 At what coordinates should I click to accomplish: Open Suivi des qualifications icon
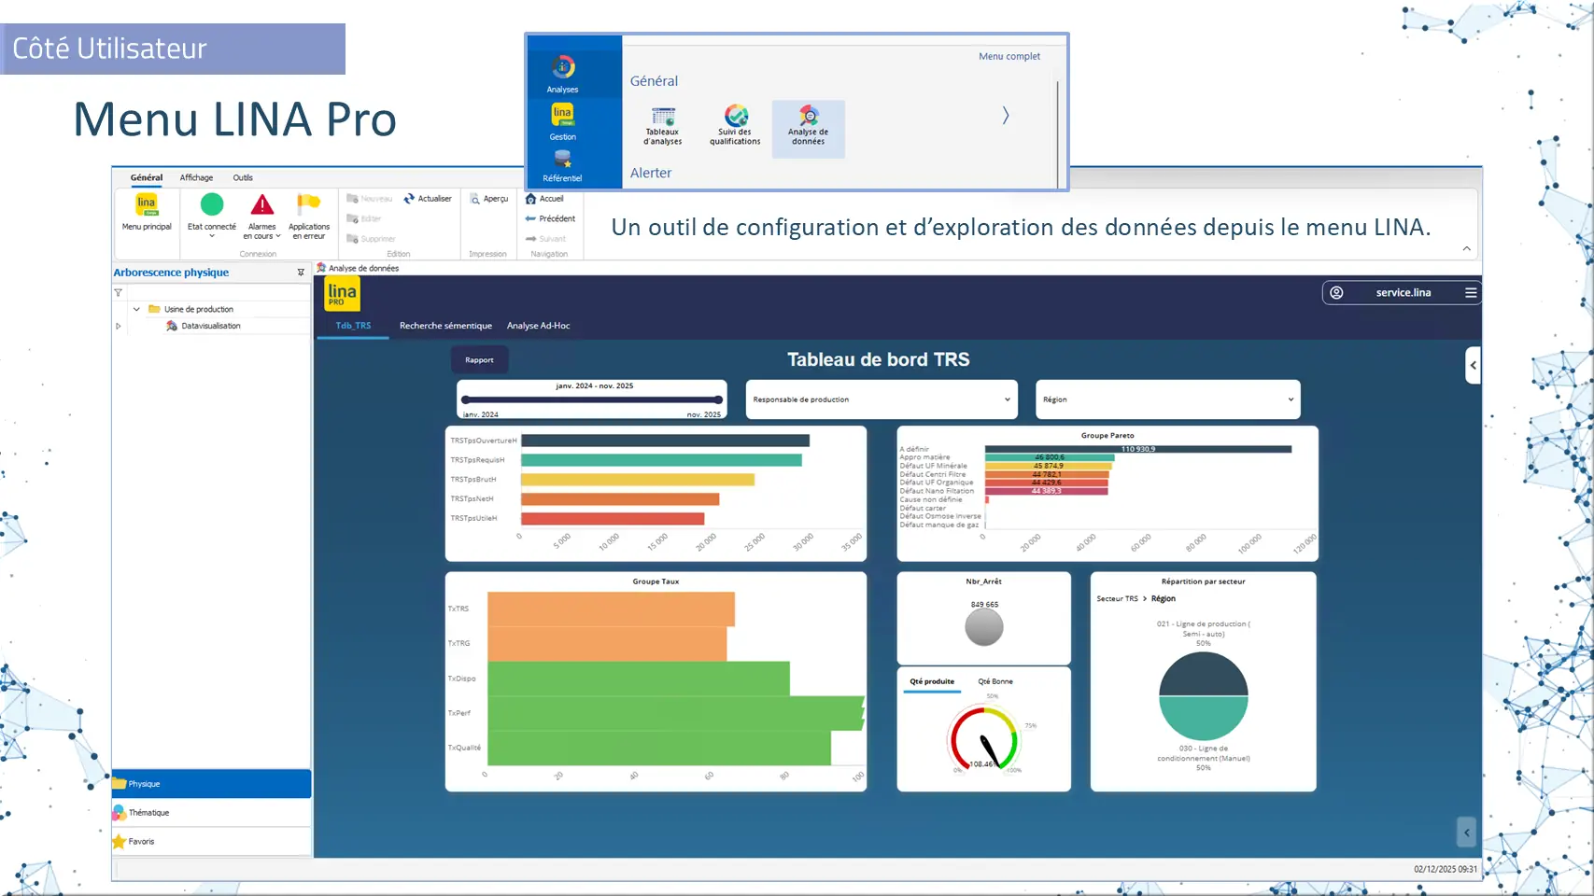click(x=736, y=116)
